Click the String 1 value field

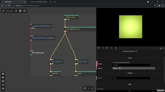[x=131, y=65]
